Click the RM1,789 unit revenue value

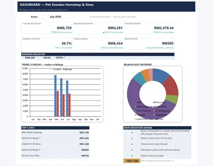click(84, 132)
